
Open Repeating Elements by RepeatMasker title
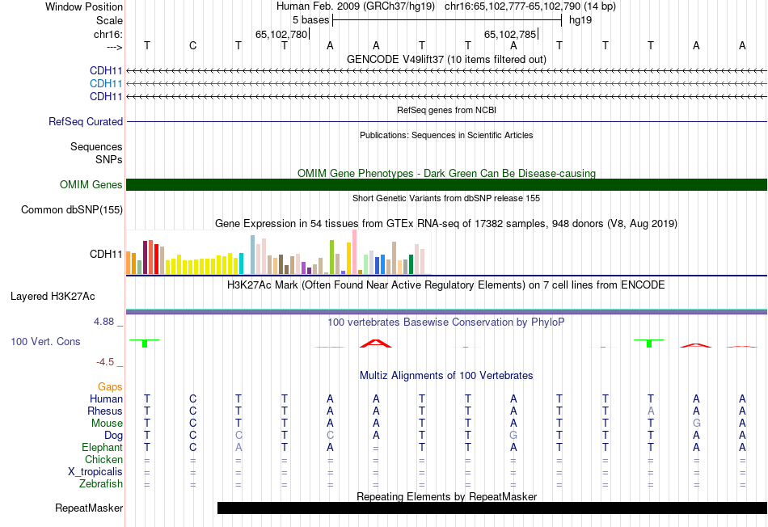coord(446,496)
